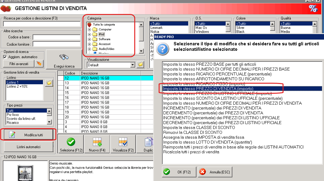Image resolution: width=324 pixels, height=181 pixels.
Task: Click Codice column header
Action: point(72,73)
